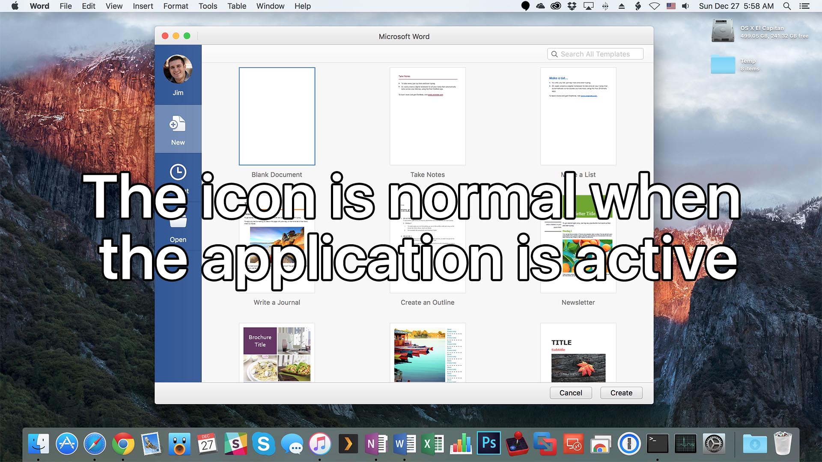Click the Search All Templates field

tap(595, 54)
